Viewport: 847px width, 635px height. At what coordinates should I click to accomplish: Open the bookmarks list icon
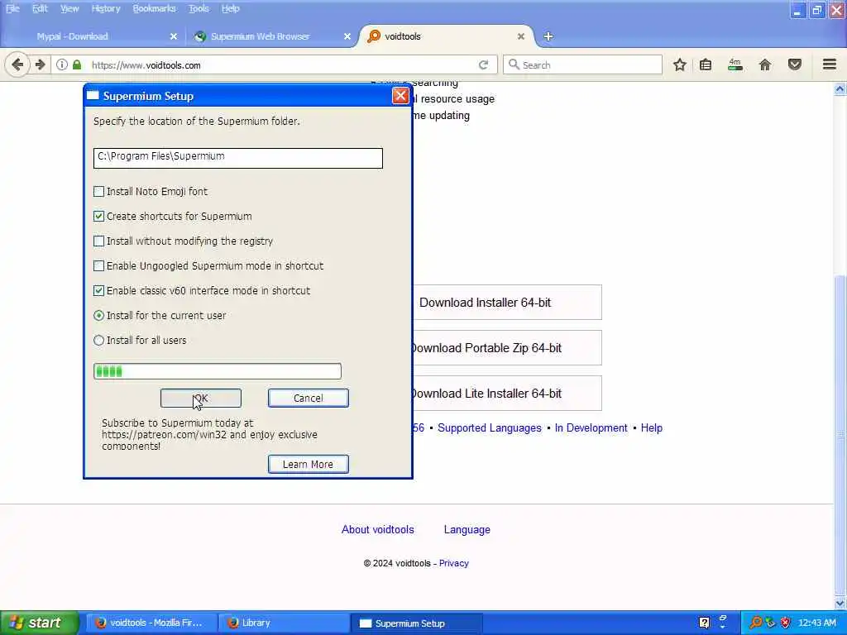coord(706,64)
